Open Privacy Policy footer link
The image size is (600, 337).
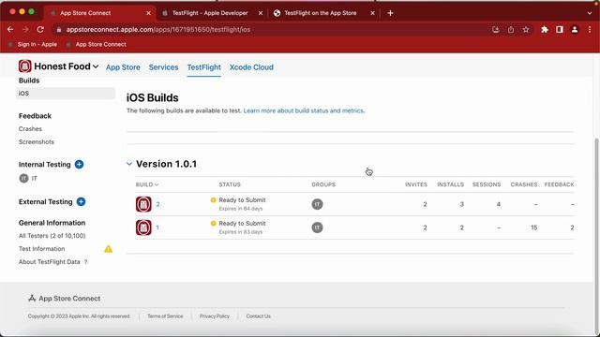tap(215, 316)
